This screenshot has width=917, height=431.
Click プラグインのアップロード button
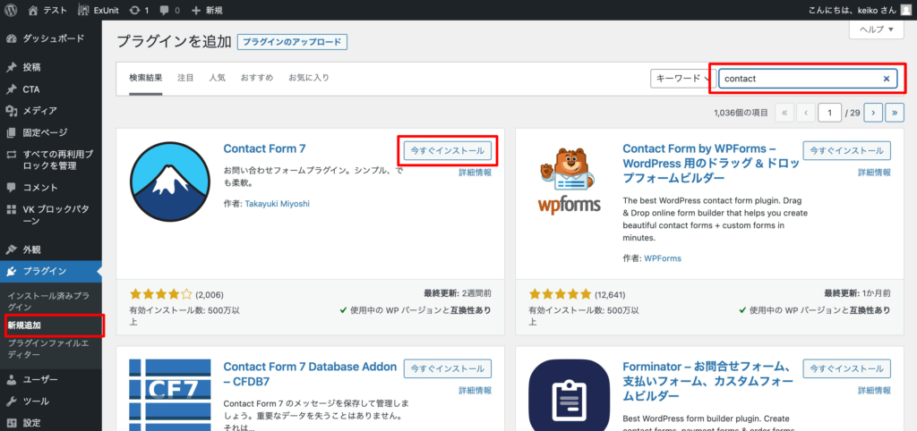click(x=293, y=42)
